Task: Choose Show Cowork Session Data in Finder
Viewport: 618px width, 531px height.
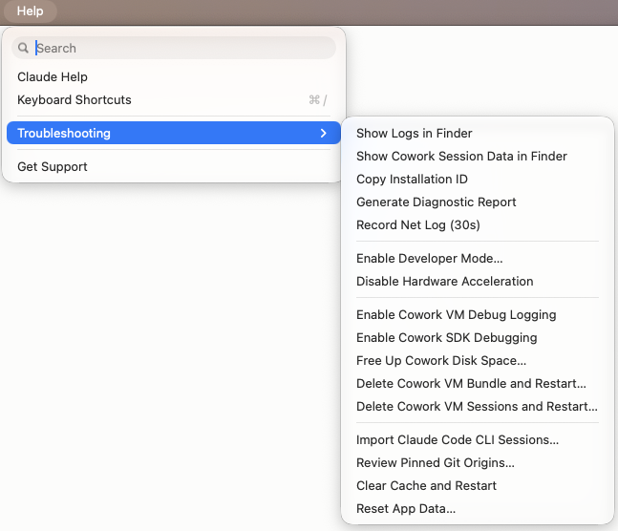Action: tap(478, 156)
